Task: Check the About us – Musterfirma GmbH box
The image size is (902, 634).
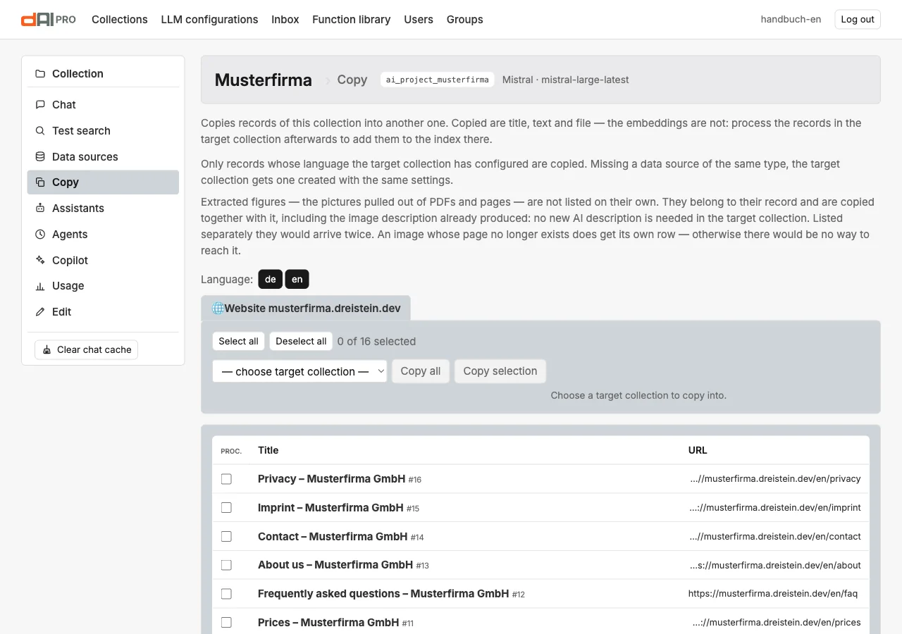Action: click(226, 565)
